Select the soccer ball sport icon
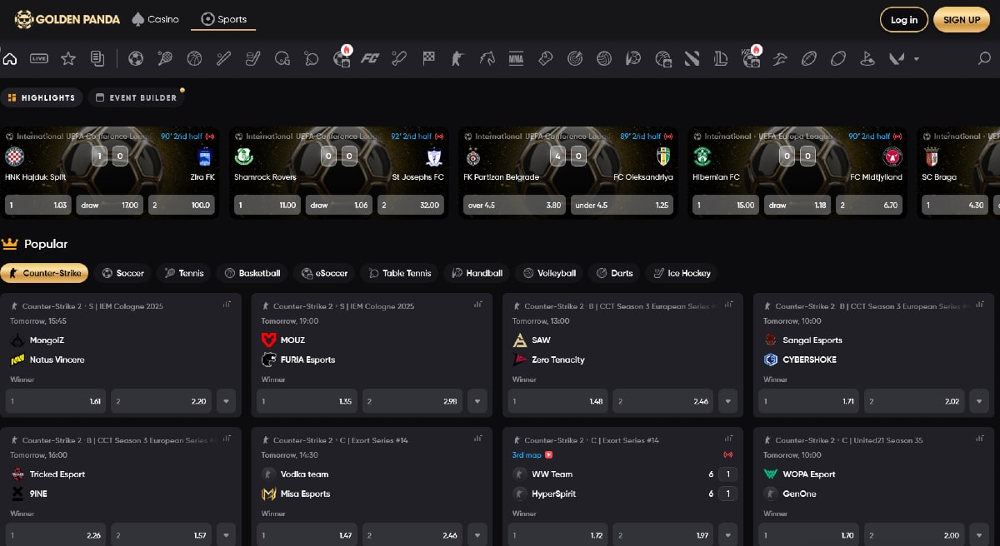 136,58
